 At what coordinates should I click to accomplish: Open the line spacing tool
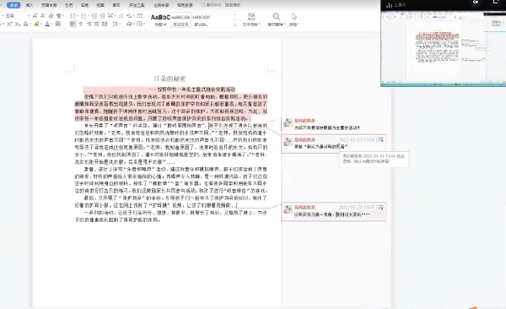point(116,24)
